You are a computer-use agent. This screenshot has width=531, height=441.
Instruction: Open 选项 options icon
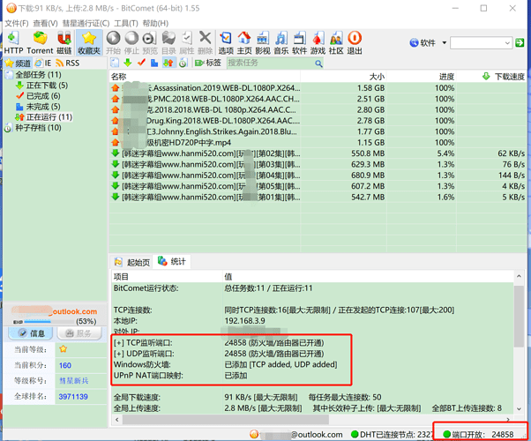coord(226,42)
